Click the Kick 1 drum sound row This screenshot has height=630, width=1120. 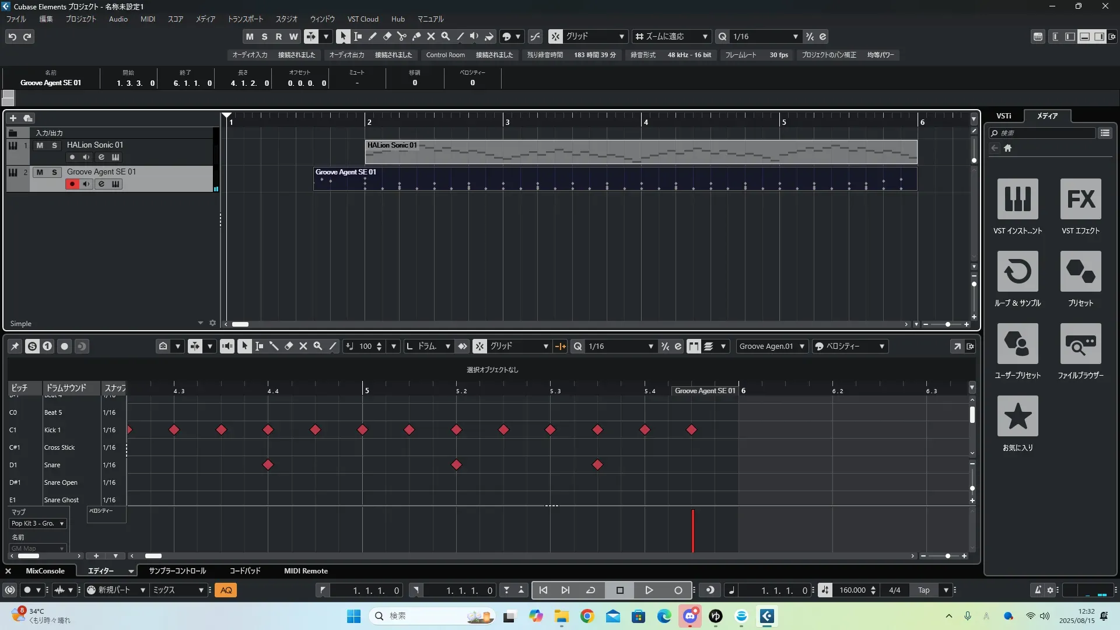click(x=52, y=430)
